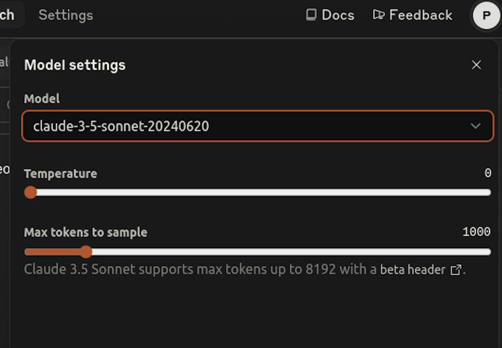Click the Max tokens slider handle

pos(86,252)
